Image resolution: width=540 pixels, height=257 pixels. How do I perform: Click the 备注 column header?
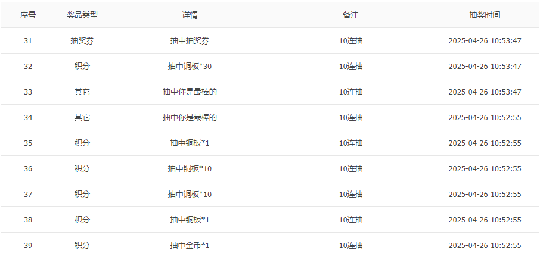(350, 15)
